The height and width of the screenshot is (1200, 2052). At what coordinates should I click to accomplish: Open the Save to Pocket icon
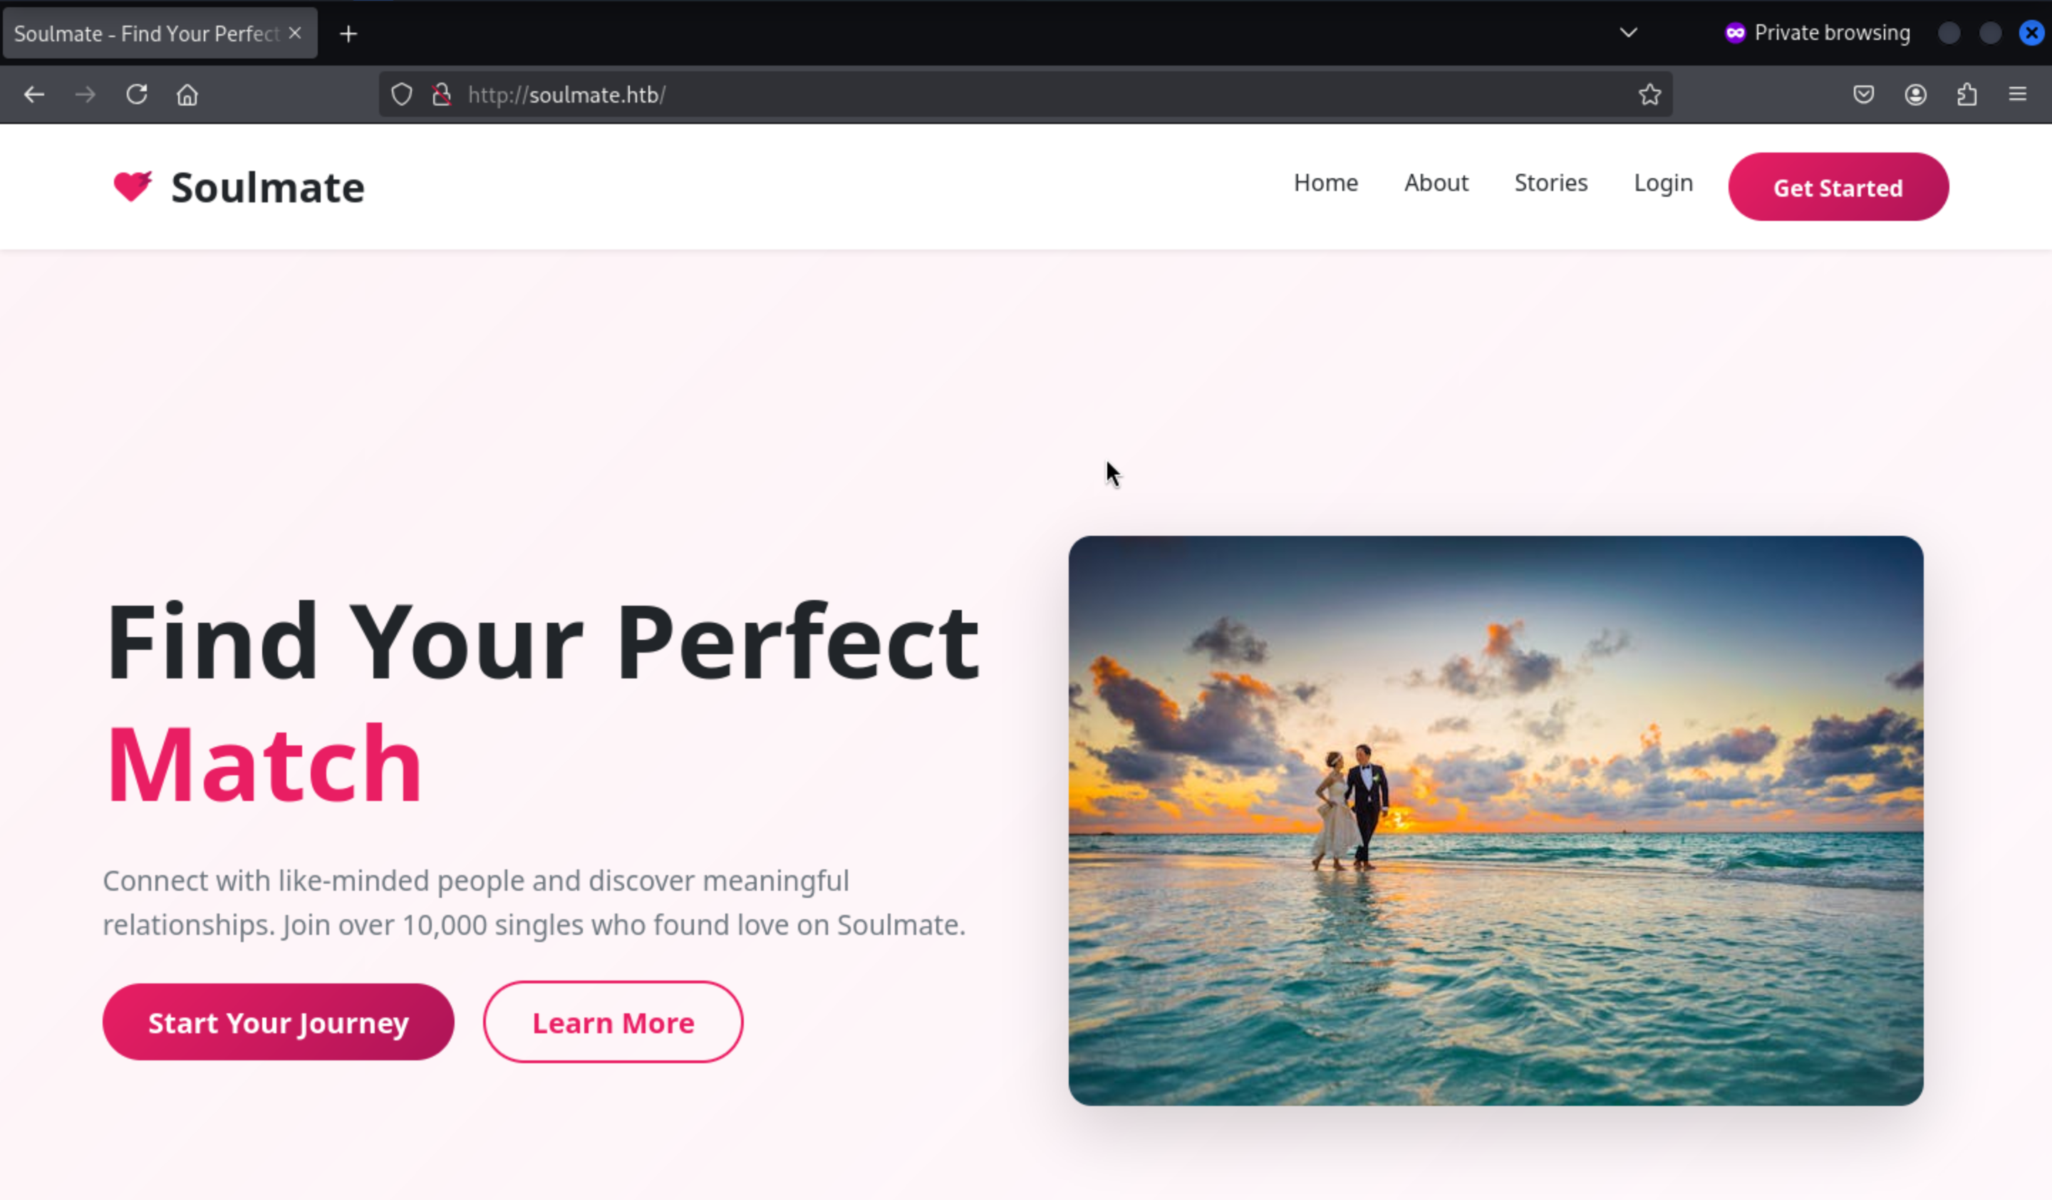coord(1863,95)
